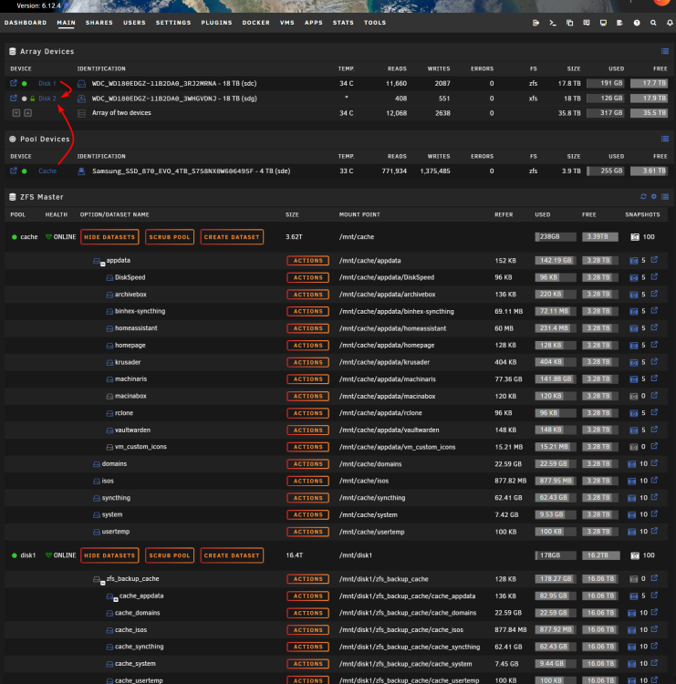Scrub the cache pool
Image resolution: width=676 pixels, height=684 pixels.
click(170, 237)
